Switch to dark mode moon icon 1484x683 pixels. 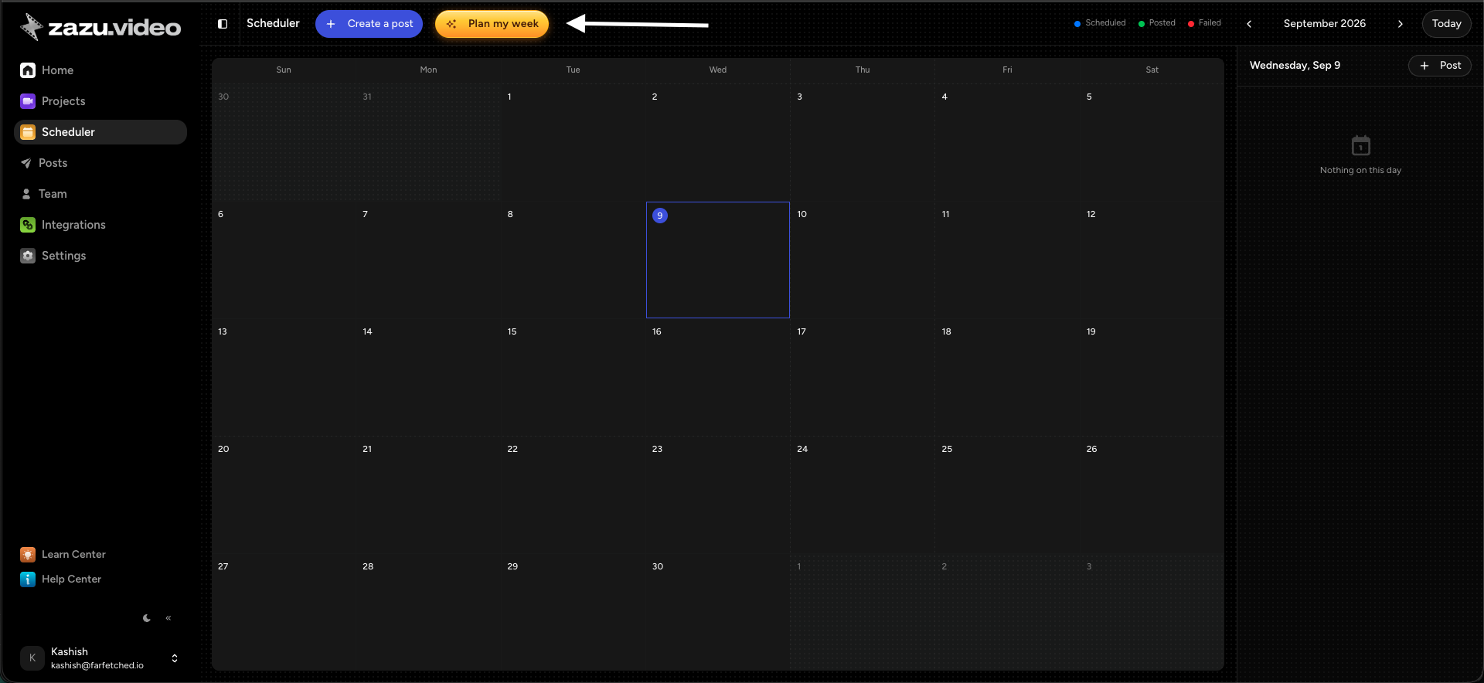click(147, 618)
